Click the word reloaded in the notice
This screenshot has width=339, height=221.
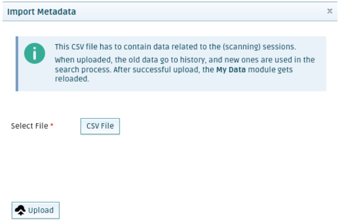click(x=71, y=79)
